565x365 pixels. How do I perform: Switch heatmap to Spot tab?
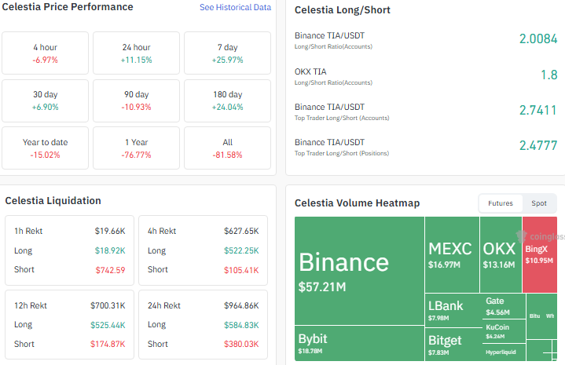pos(539,203)
